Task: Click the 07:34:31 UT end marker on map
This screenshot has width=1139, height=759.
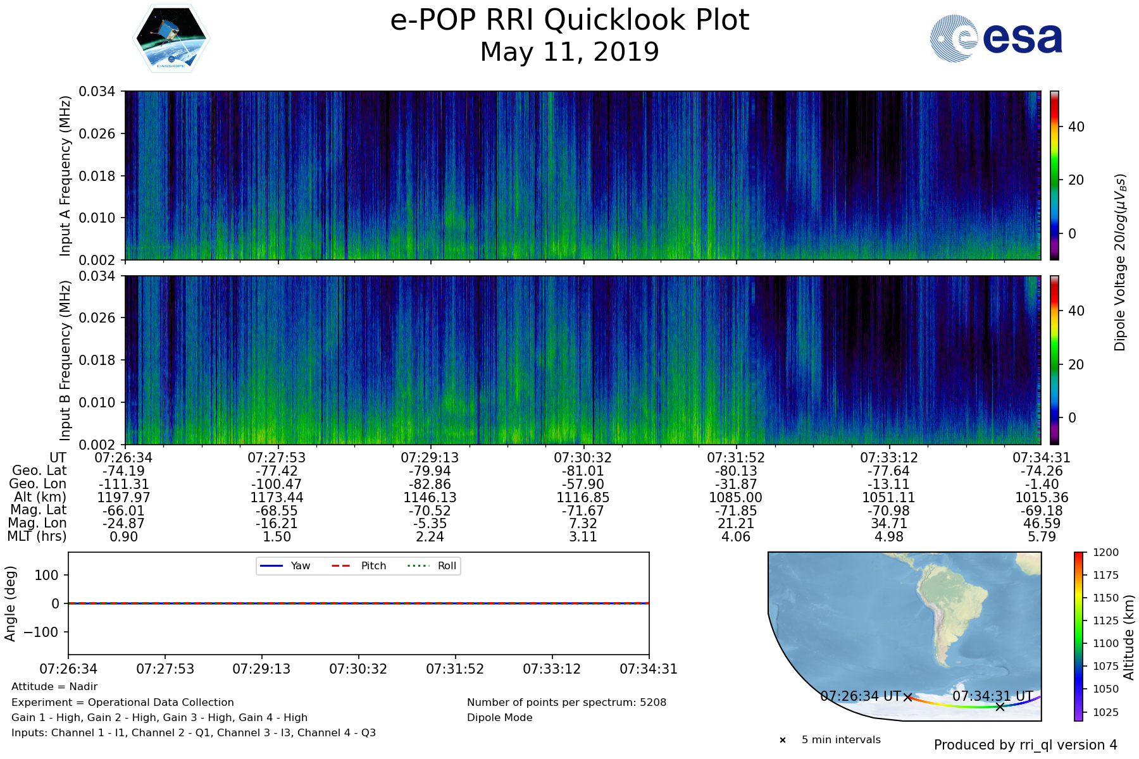Action: [1000, 707]
